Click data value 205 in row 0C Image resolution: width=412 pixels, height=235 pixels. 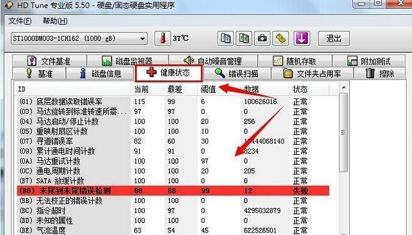249,171
